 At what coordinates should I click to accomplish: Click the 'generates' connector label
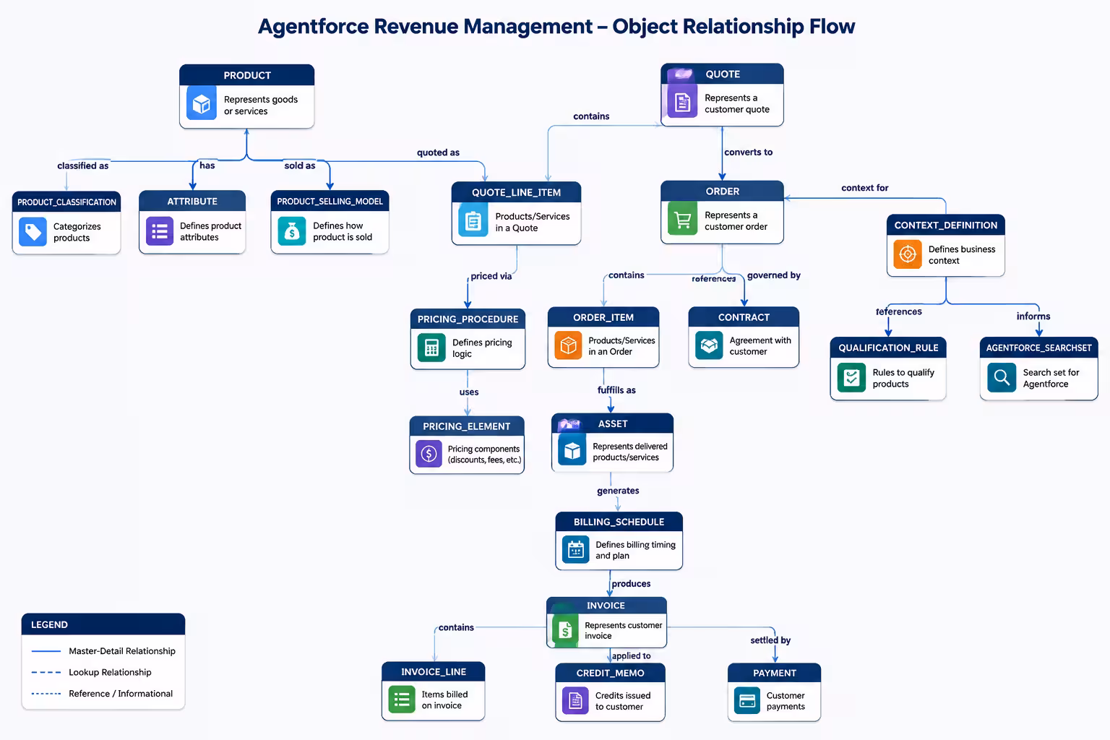(x=618, y=491)
